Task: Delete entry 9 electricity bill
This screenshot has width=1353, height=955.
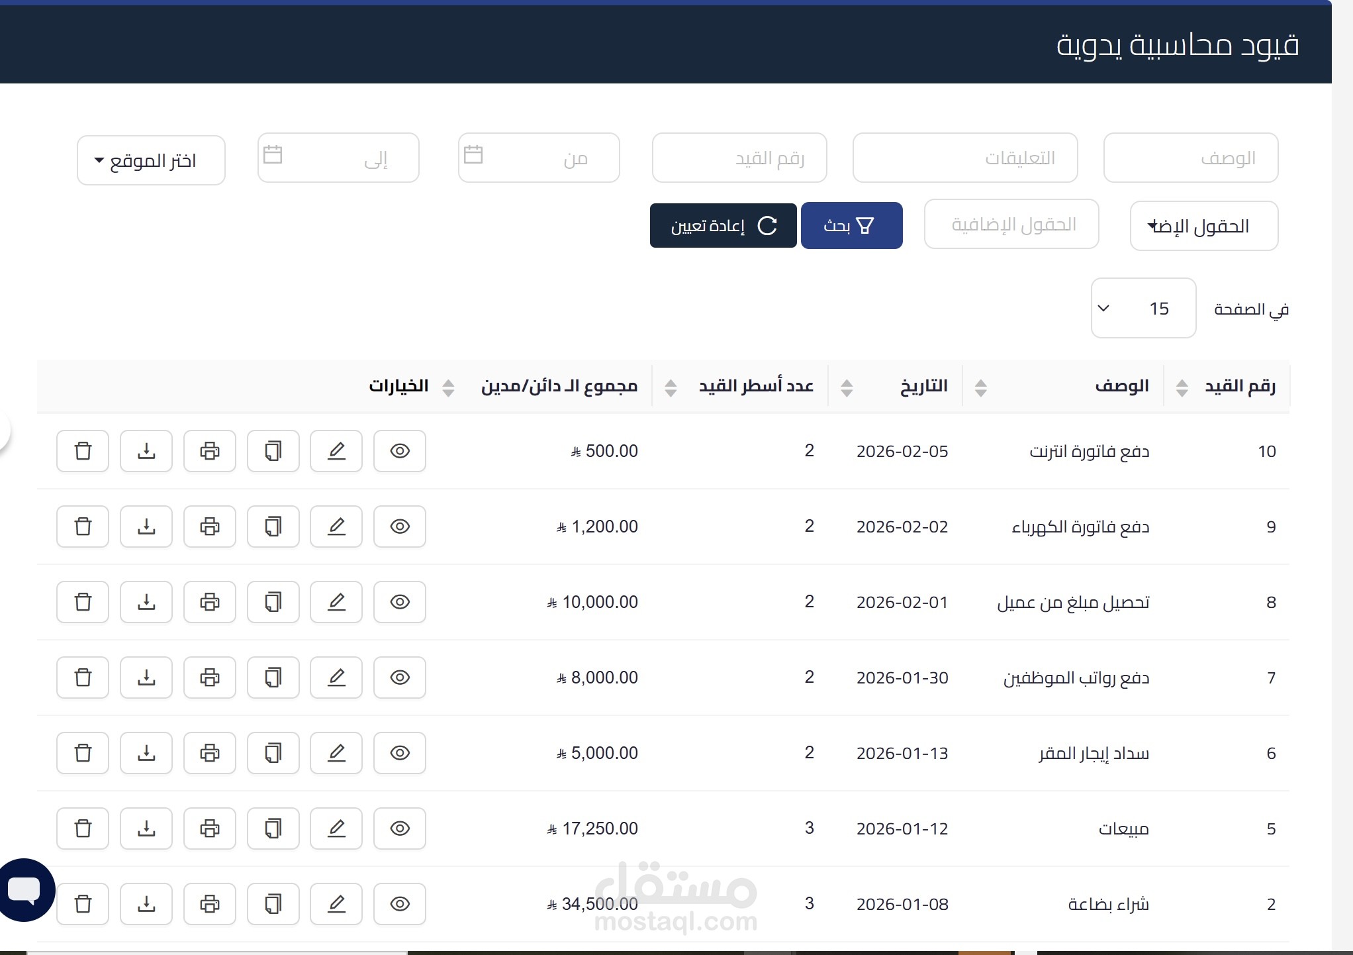Action: tap(83, 527)
